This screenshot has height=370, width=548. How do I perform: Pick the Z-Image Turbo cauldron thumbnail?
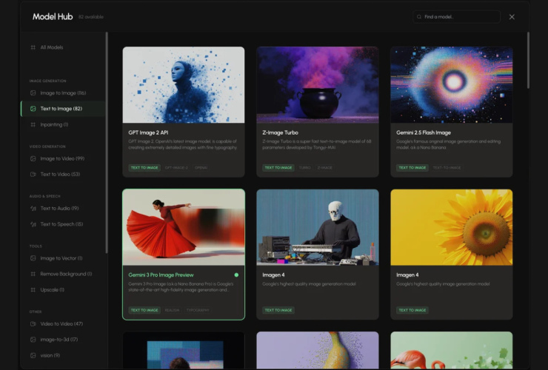pos(318,85)
